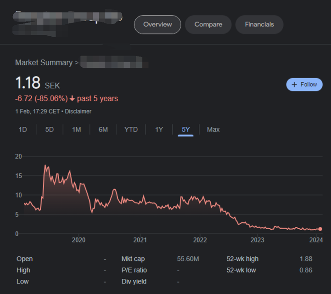Click the Market Summary breadcrumb link
Viewport: 331px width, 294px height.
[44, 62]
